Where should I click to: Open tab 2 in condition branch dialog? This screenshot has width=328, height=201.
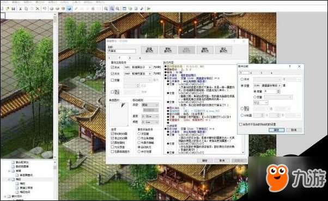pos(251,73)
